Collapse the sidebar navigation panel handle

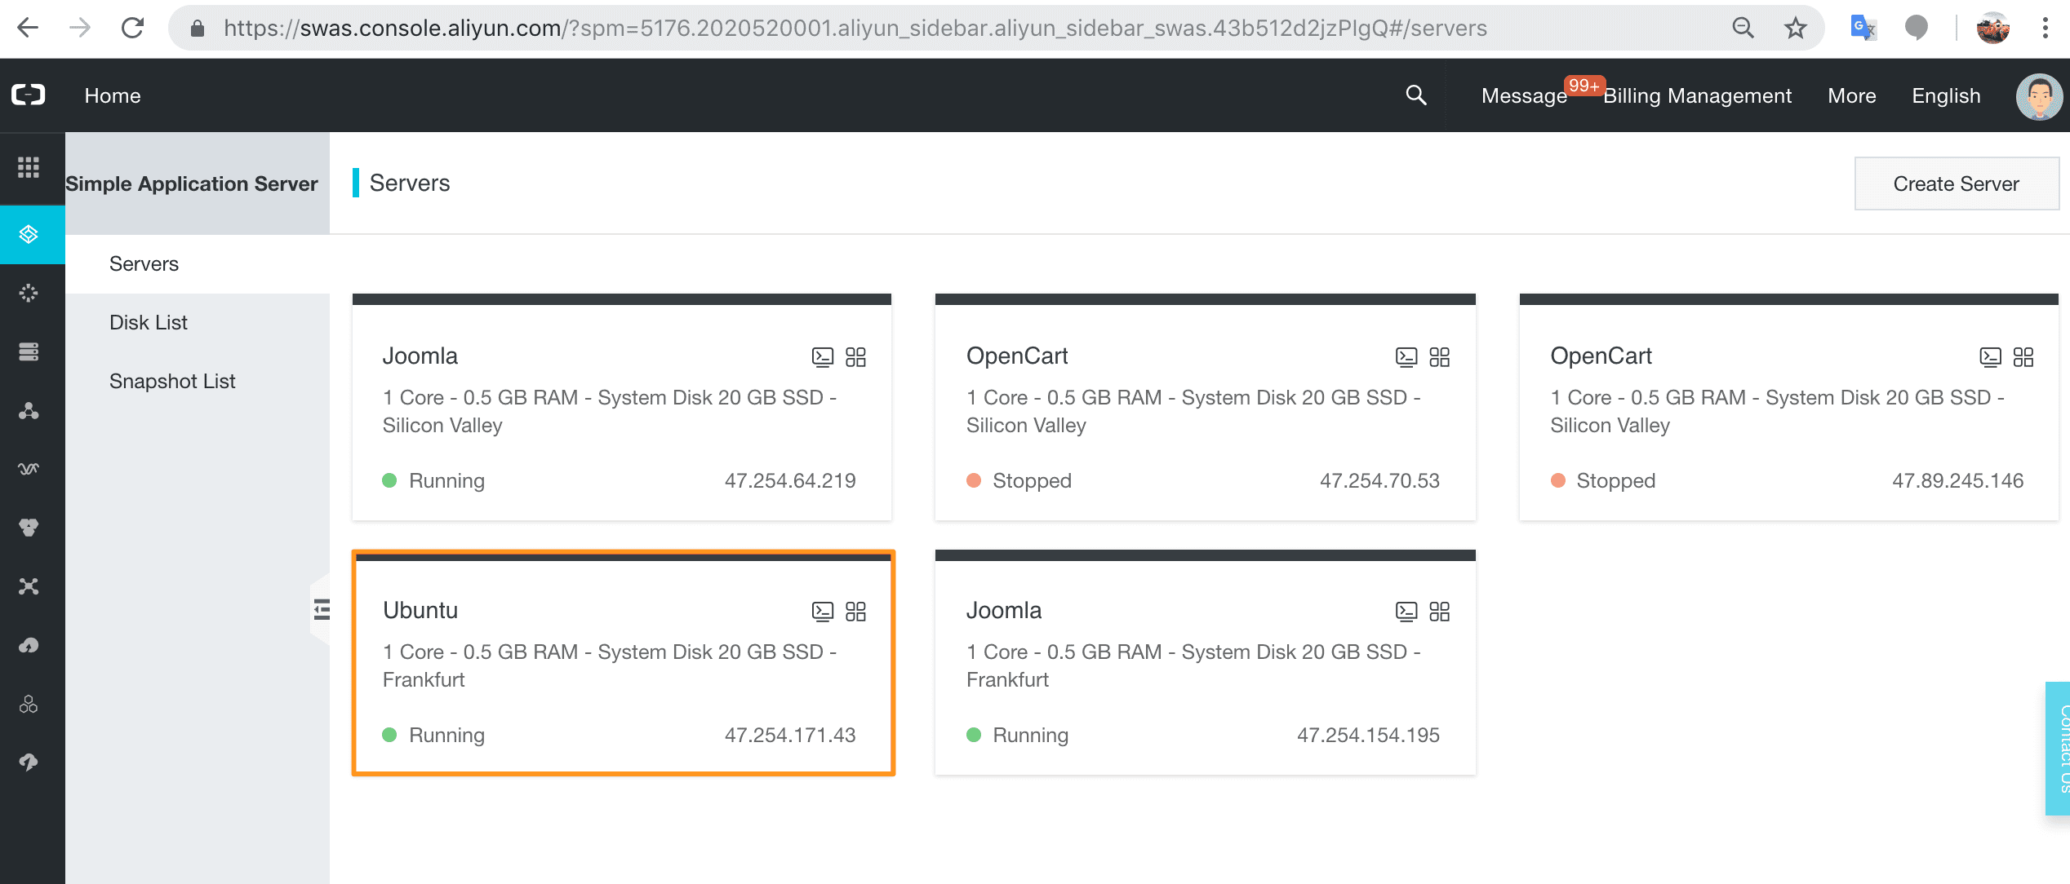(x=321, y=609)
